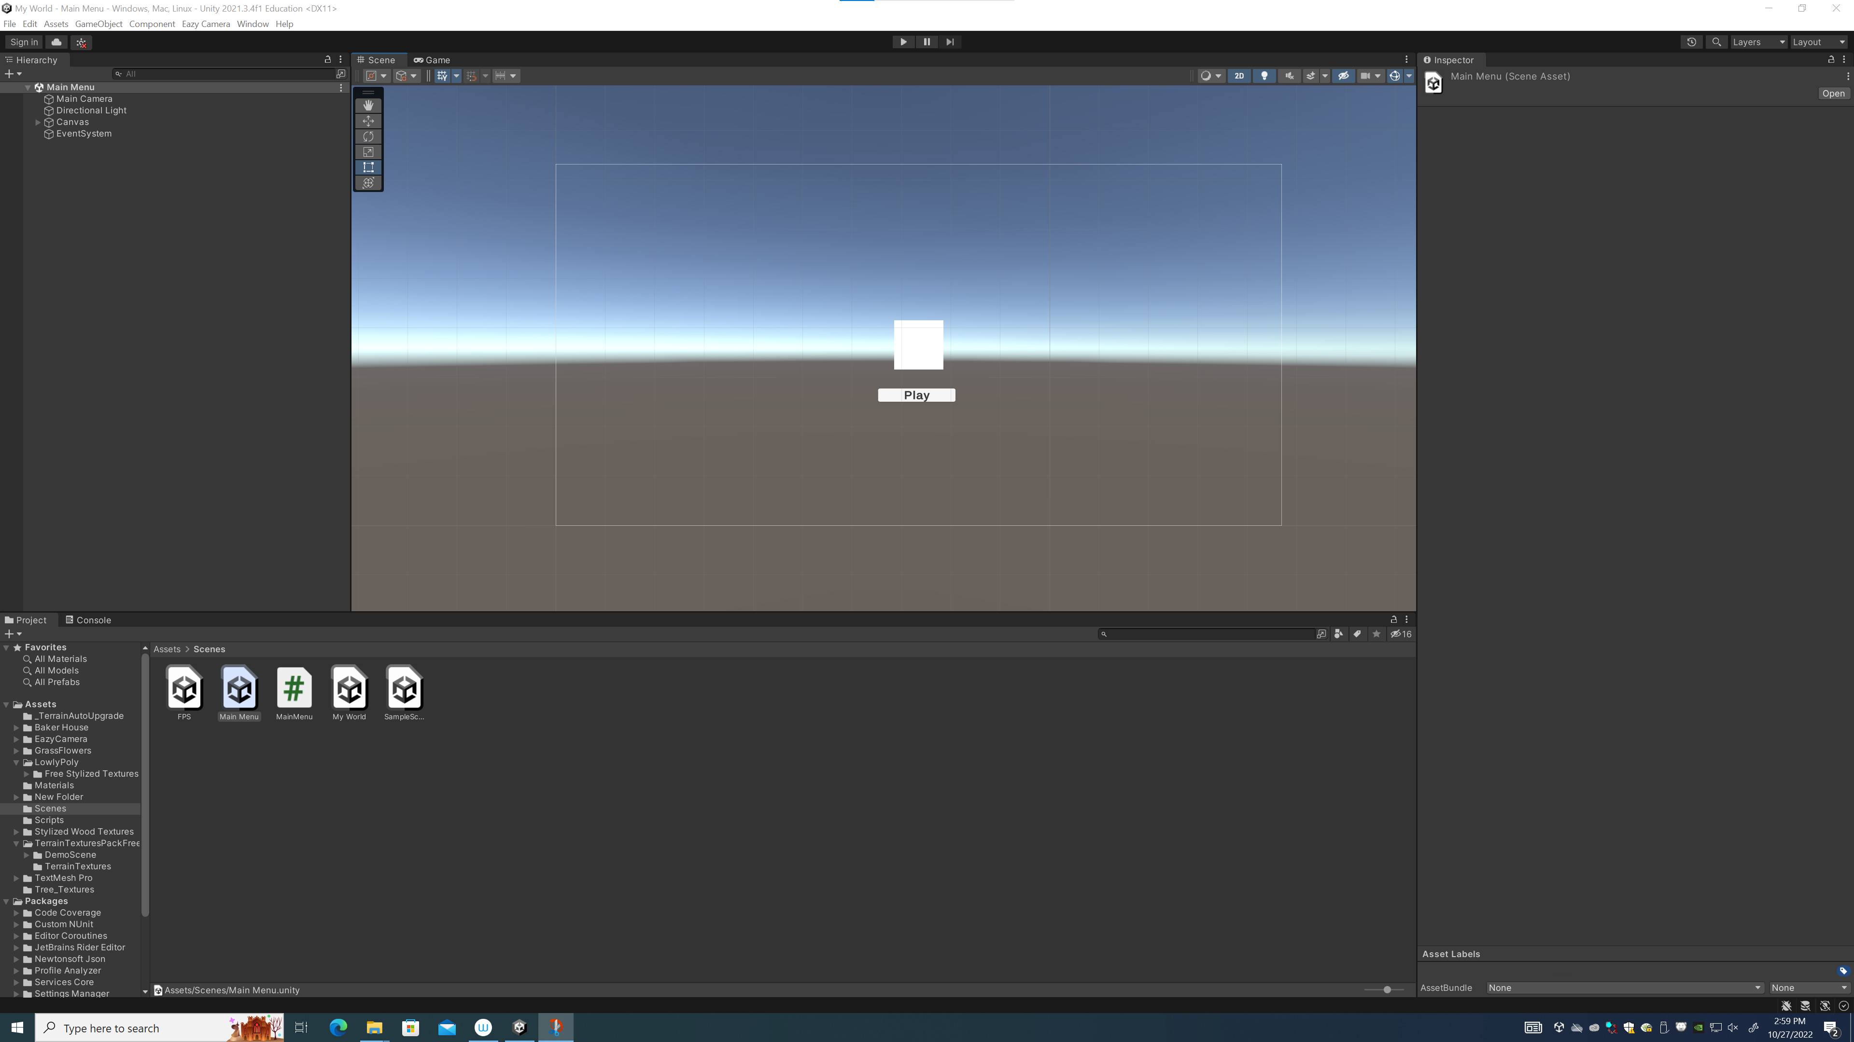Toggle scene lighting bulb button
Screen dimensions: 1854x1042
tap(1264, 76)
